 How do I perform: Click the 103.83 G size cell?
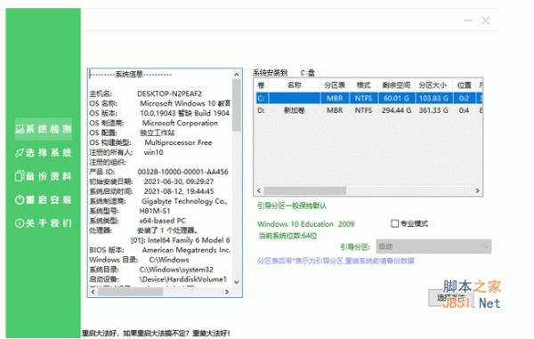[x=433, y=99]
